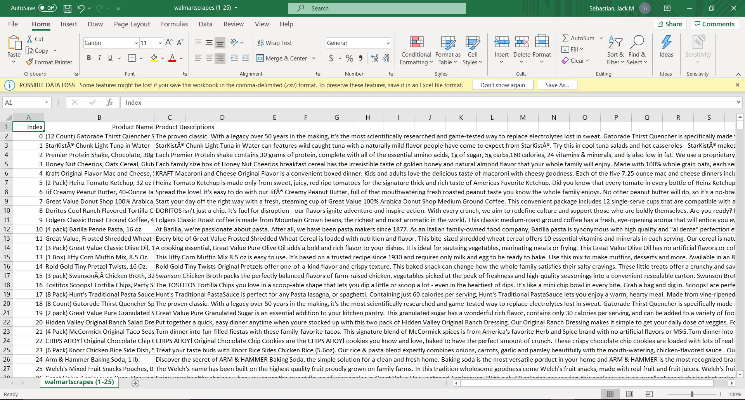Center text horizontally in the cell

coord(209,58)
